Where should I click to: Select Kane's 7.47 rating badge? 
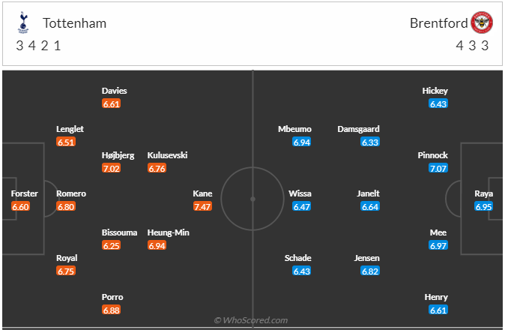[x=202, y=206]
